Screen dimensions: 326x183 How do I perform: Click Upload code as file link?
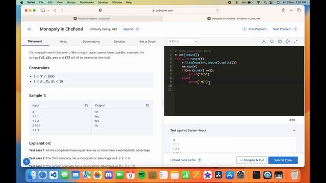tap(183, 160)
